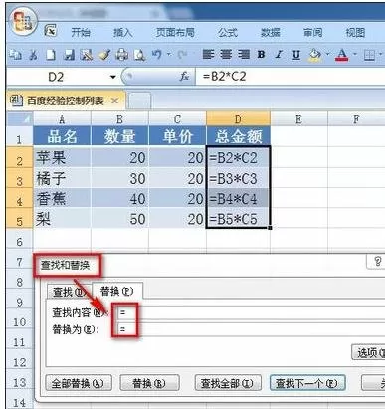Viewport: 385px width, 409px height.
Task: Click the Name Box showing D2
Action: click(56, 77)
